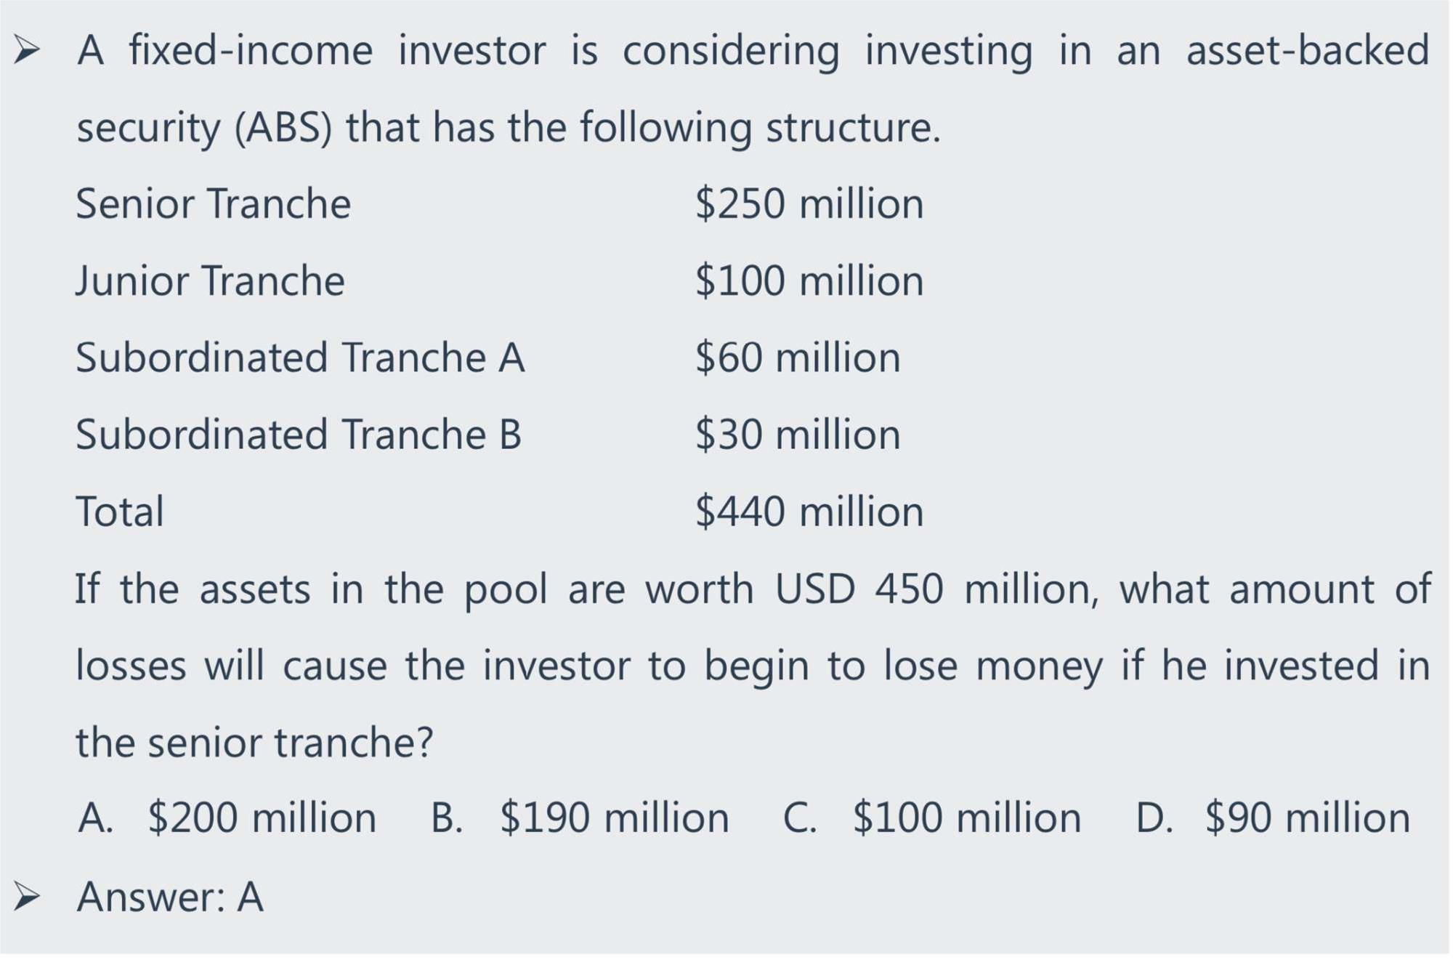
Task: Click the Answer: A text
Action: tap(170, 897)
